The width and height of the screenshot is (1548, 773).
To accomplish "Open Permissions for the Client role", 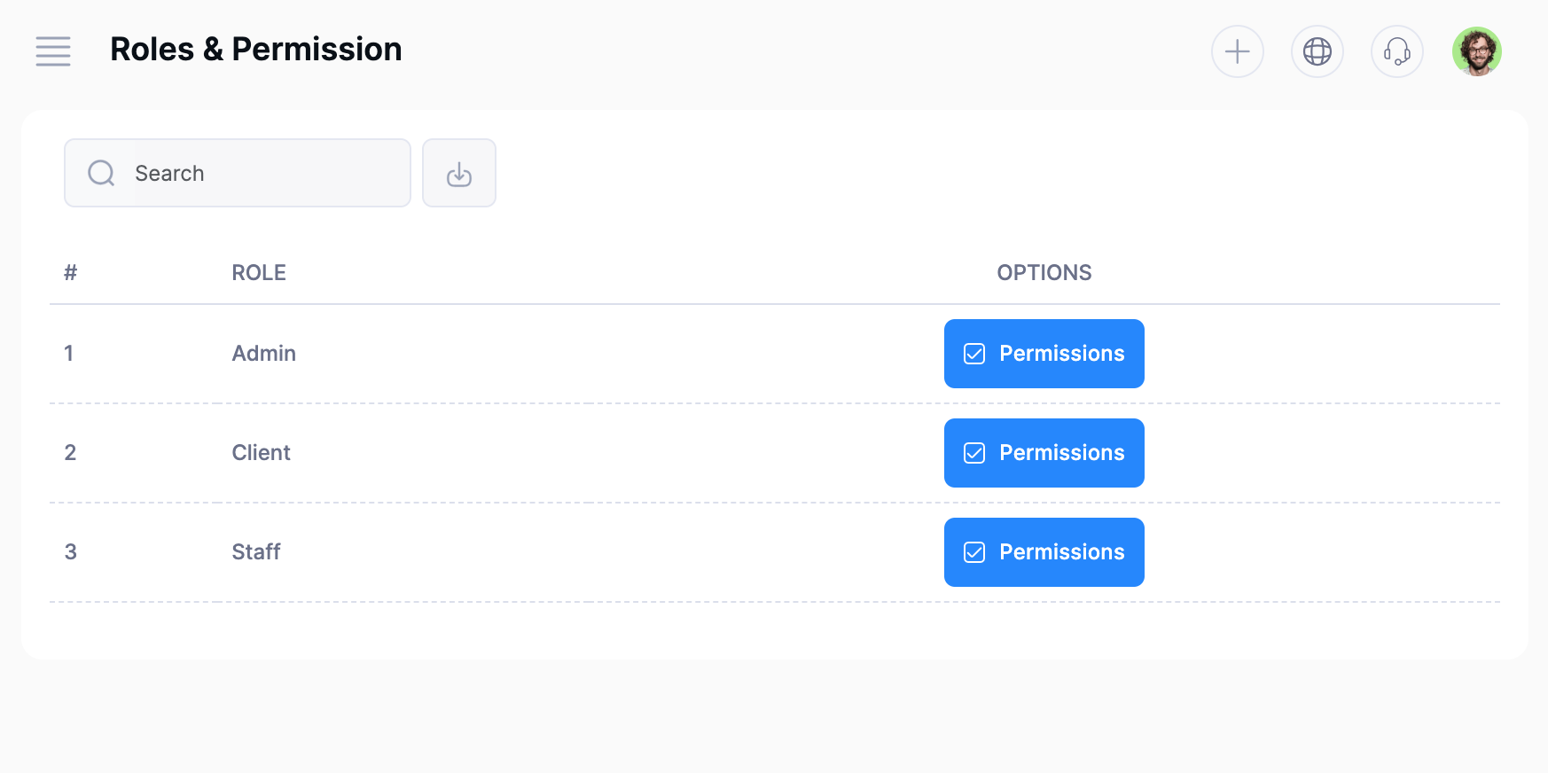I will click(x=1044, y=453).
